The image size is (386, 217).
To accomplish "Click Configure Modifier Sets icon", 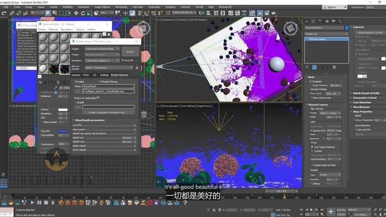I will click(334, 67).
